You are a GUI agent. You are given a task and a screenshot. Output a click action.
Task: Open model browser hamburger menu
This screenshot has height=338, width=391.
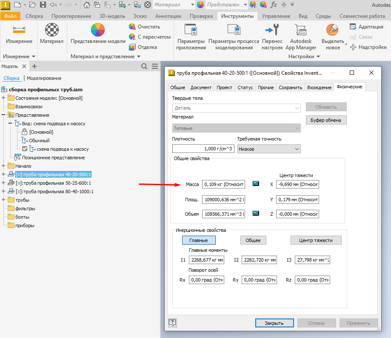(x=155, y=66)
